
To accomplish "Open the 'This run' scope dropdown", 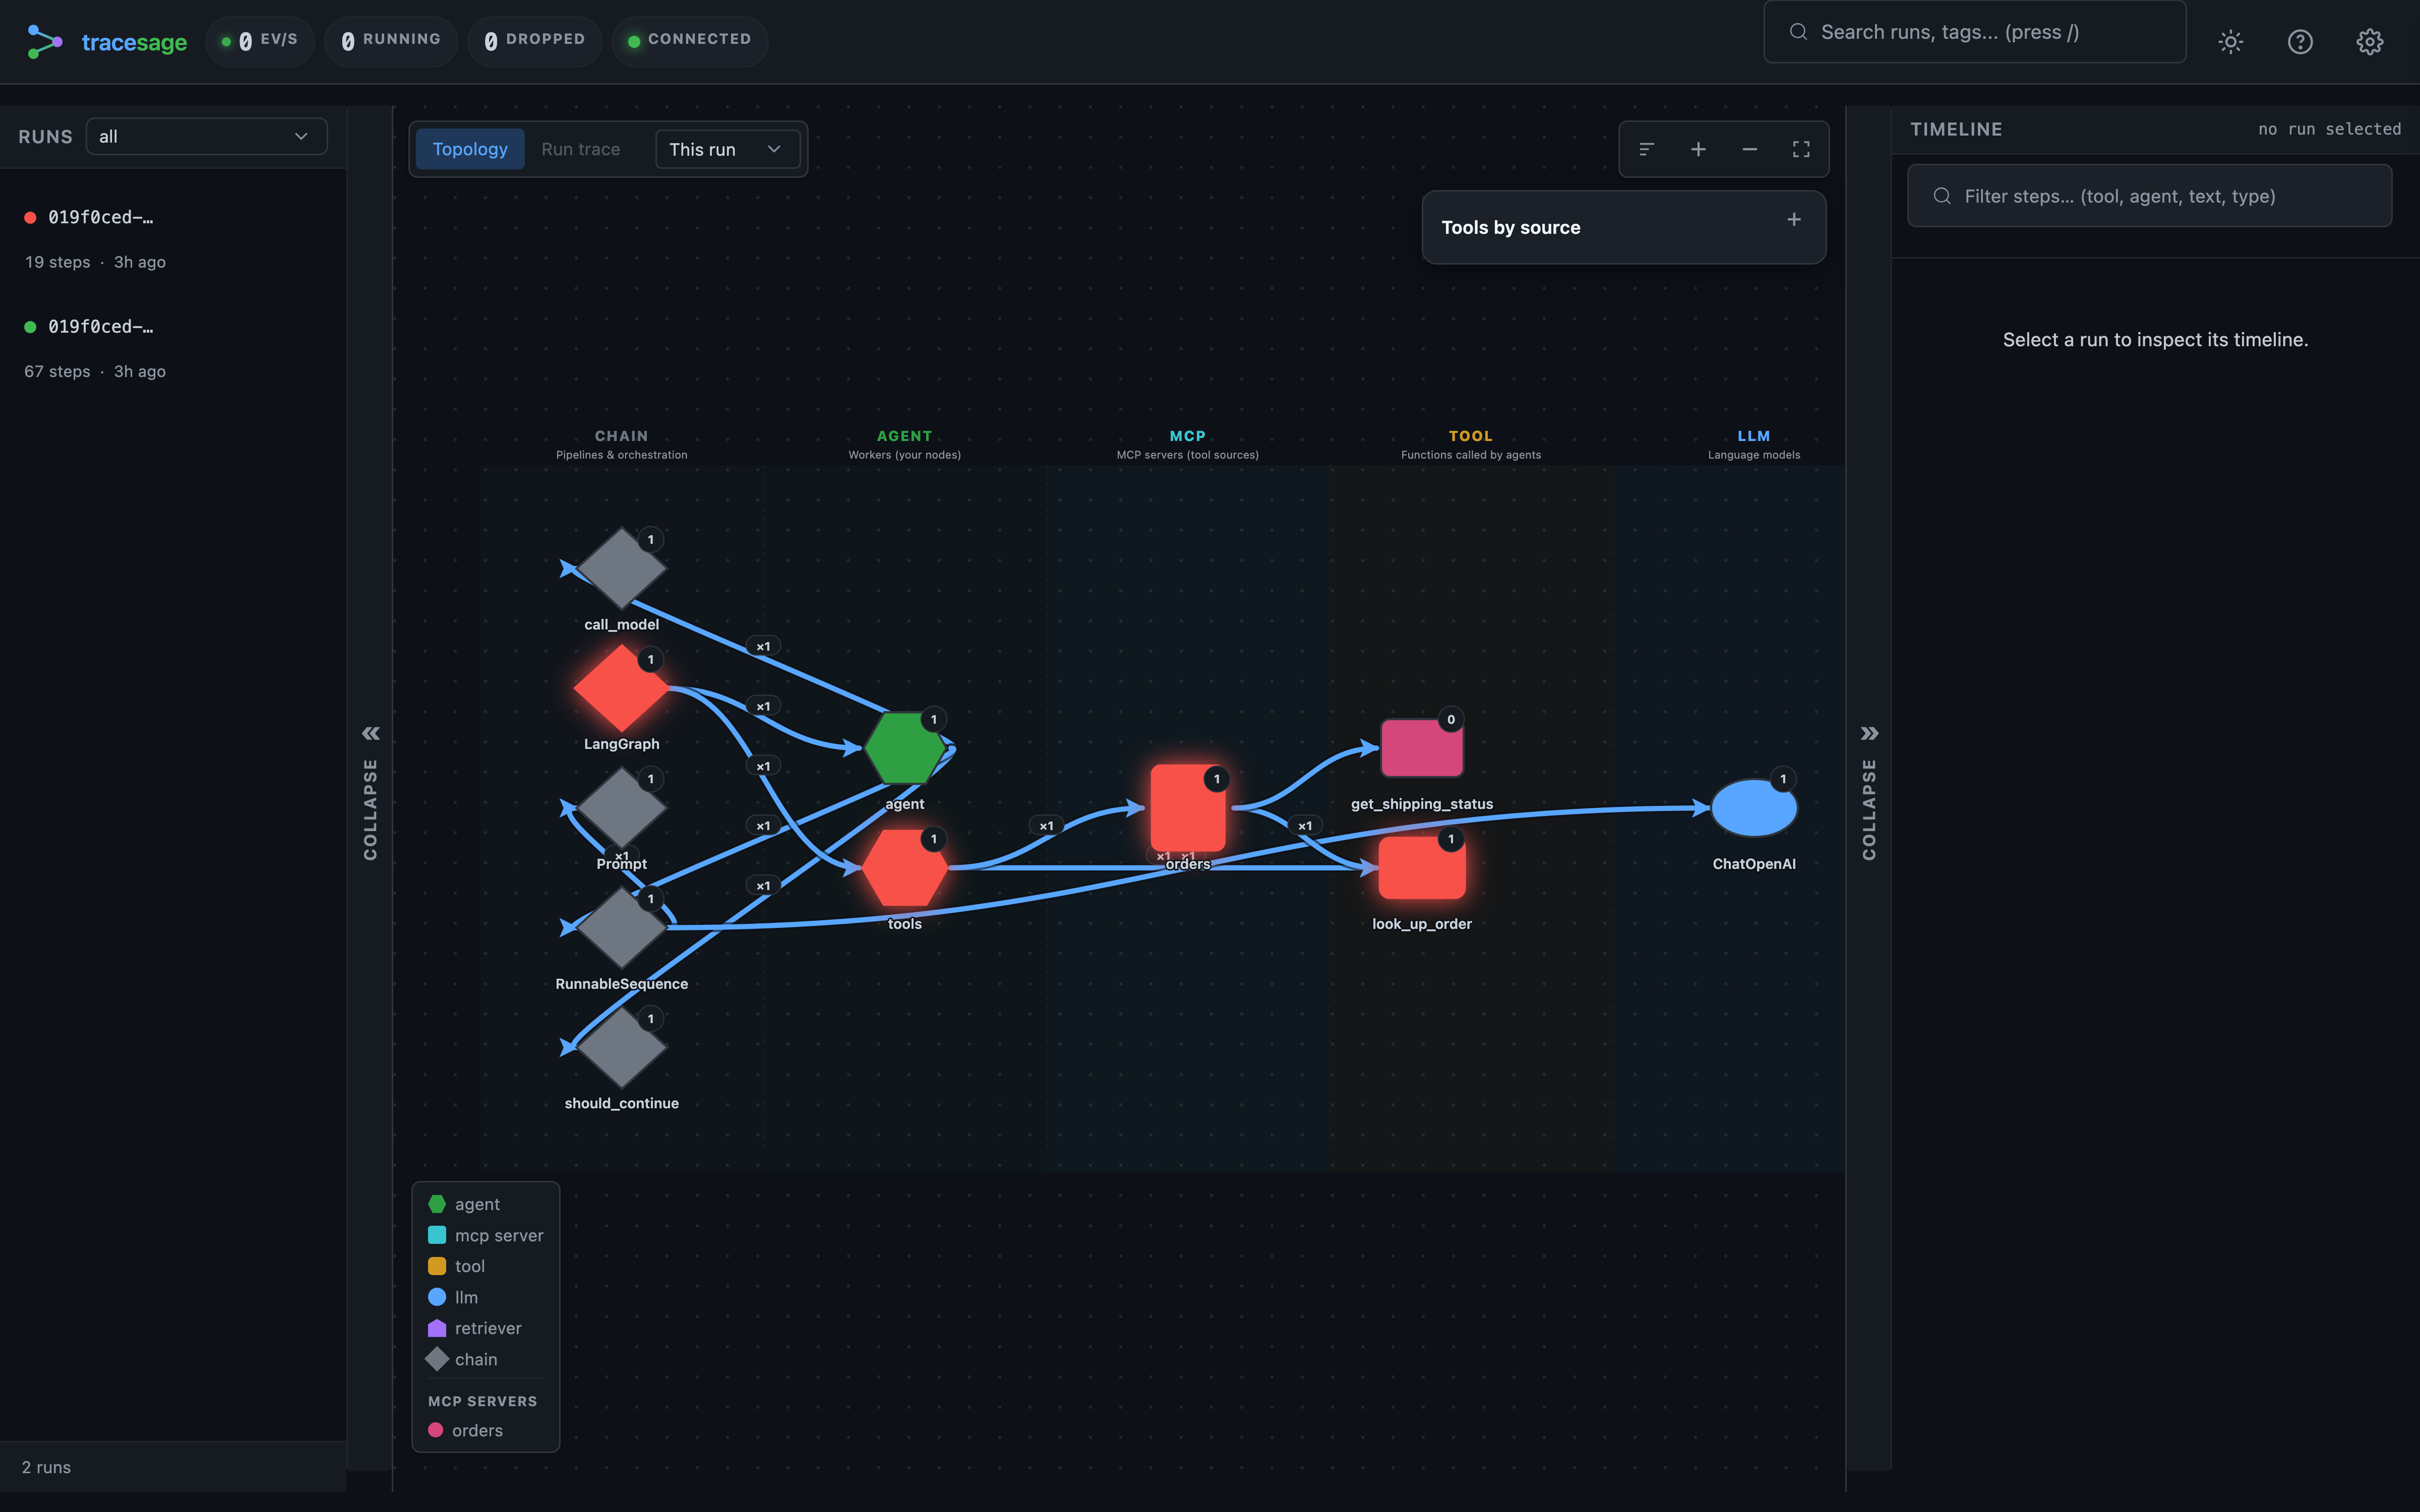I will 727,149.
